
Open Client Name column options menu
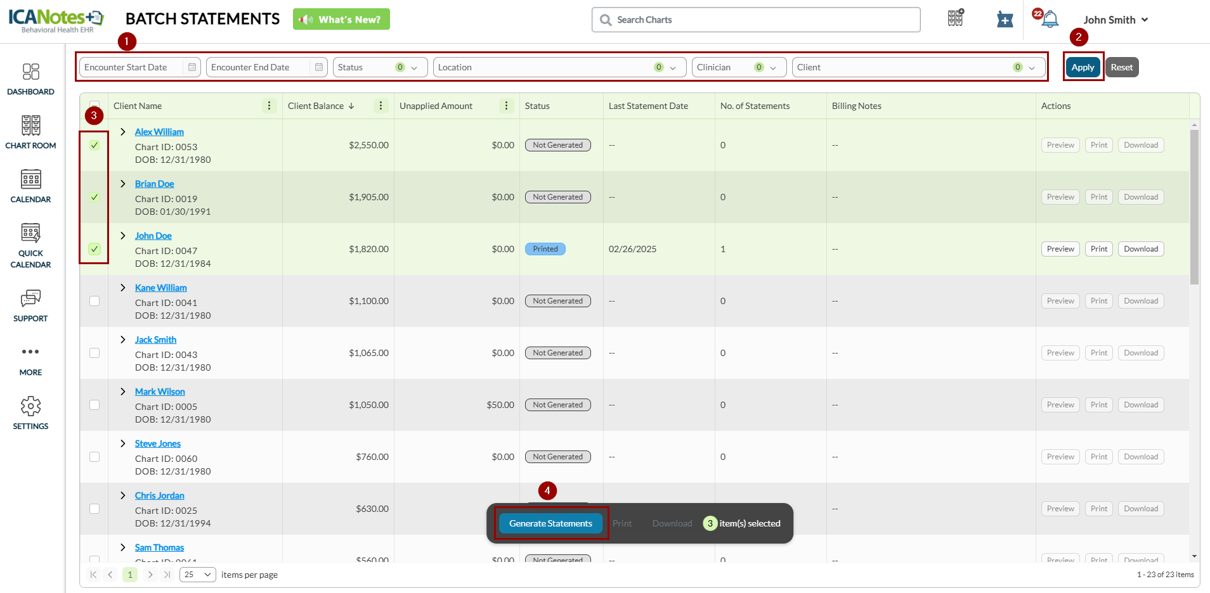269,106
